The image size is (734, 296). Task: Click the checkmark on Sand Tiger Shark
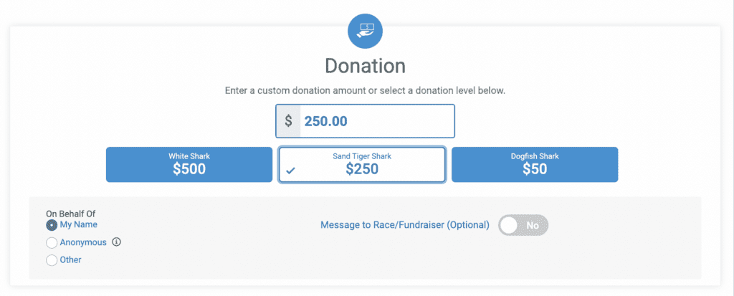coord(290,171)
